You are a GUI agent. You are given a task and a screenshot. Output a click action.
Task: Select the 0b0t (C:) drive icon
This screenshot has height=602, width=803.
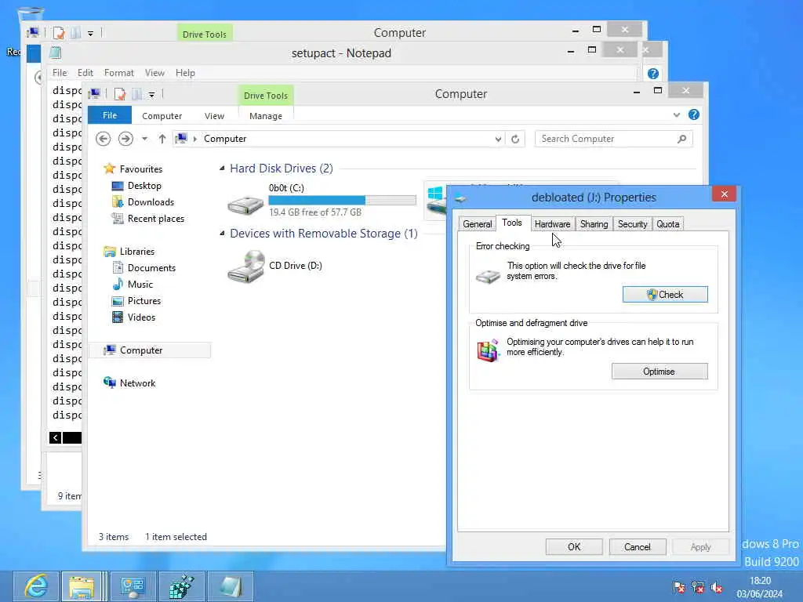(x=245, y=205)
